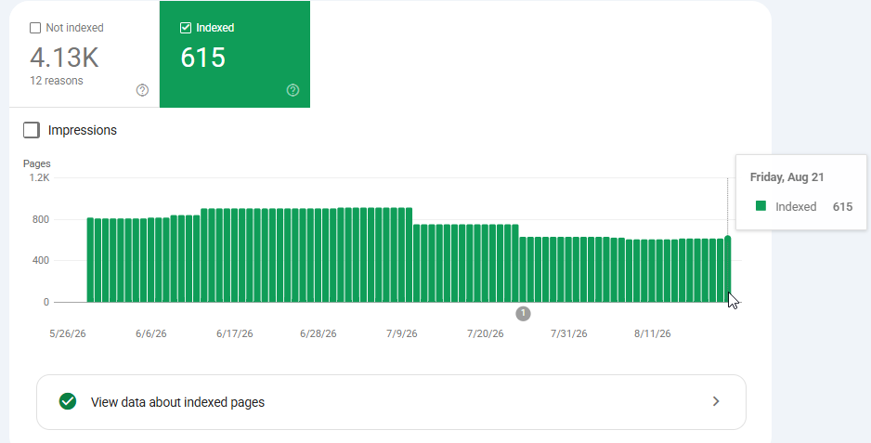Screen dimensions: 871x443
Task: Select the 4.13K not indexed count
Action: (x=64, y=58)
